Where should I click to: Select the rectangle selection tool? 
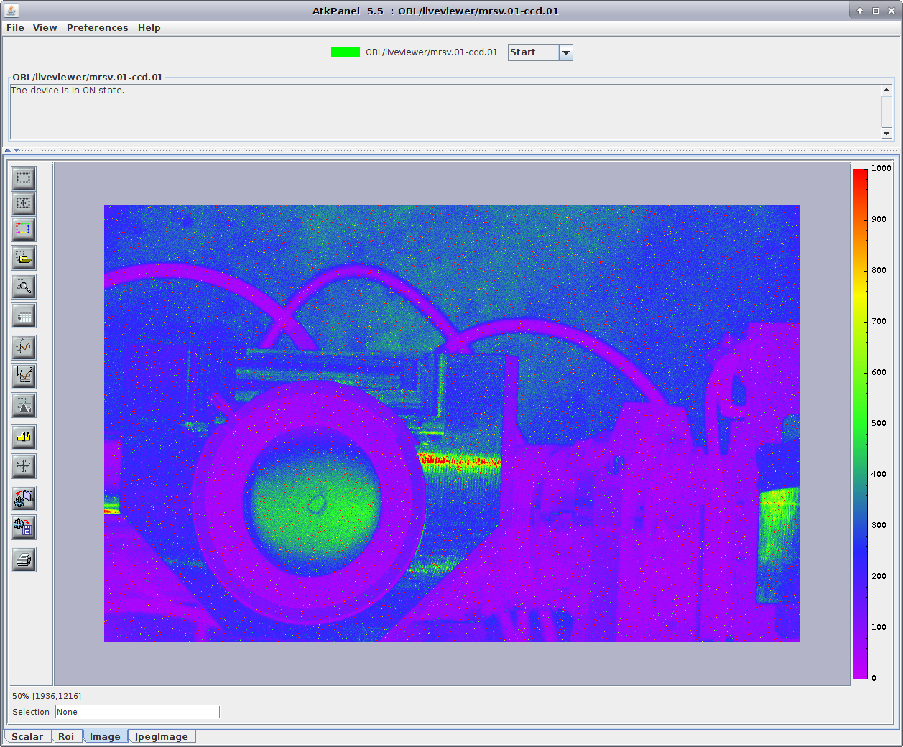coord(24,177)
